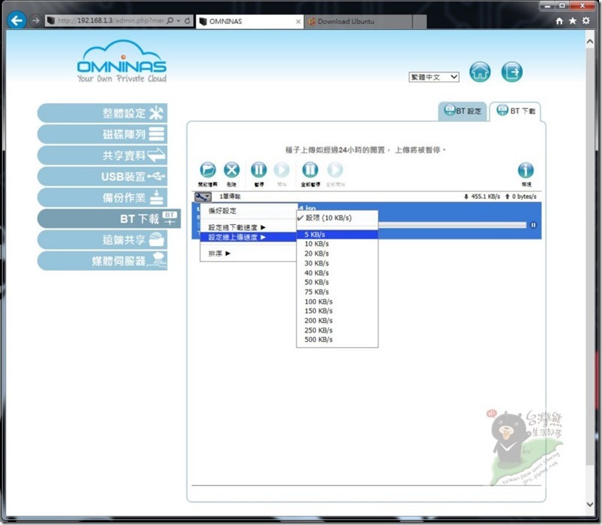Image resolution: width=602 pixels, height=525 pixels.
Task: Click the address bar search magnifier icon
Action: pos(170,21)
